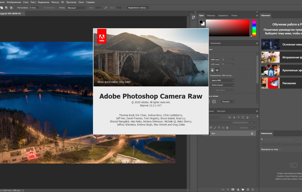Open the Layers panel menu icon

click(257, 111)
